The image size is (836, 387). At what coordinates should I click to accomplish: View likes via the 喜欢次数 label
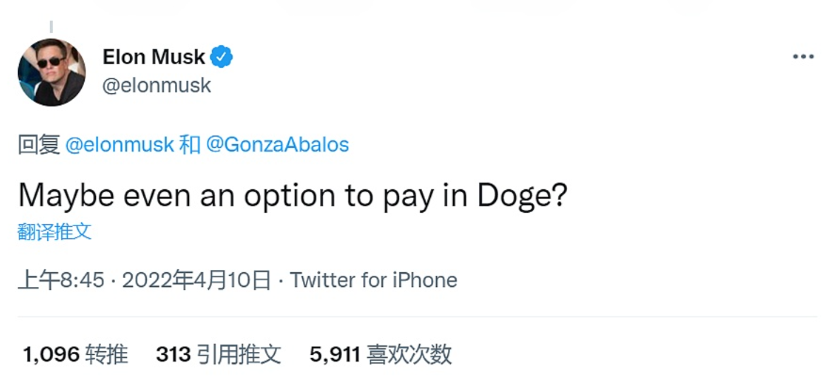[410, 354]
